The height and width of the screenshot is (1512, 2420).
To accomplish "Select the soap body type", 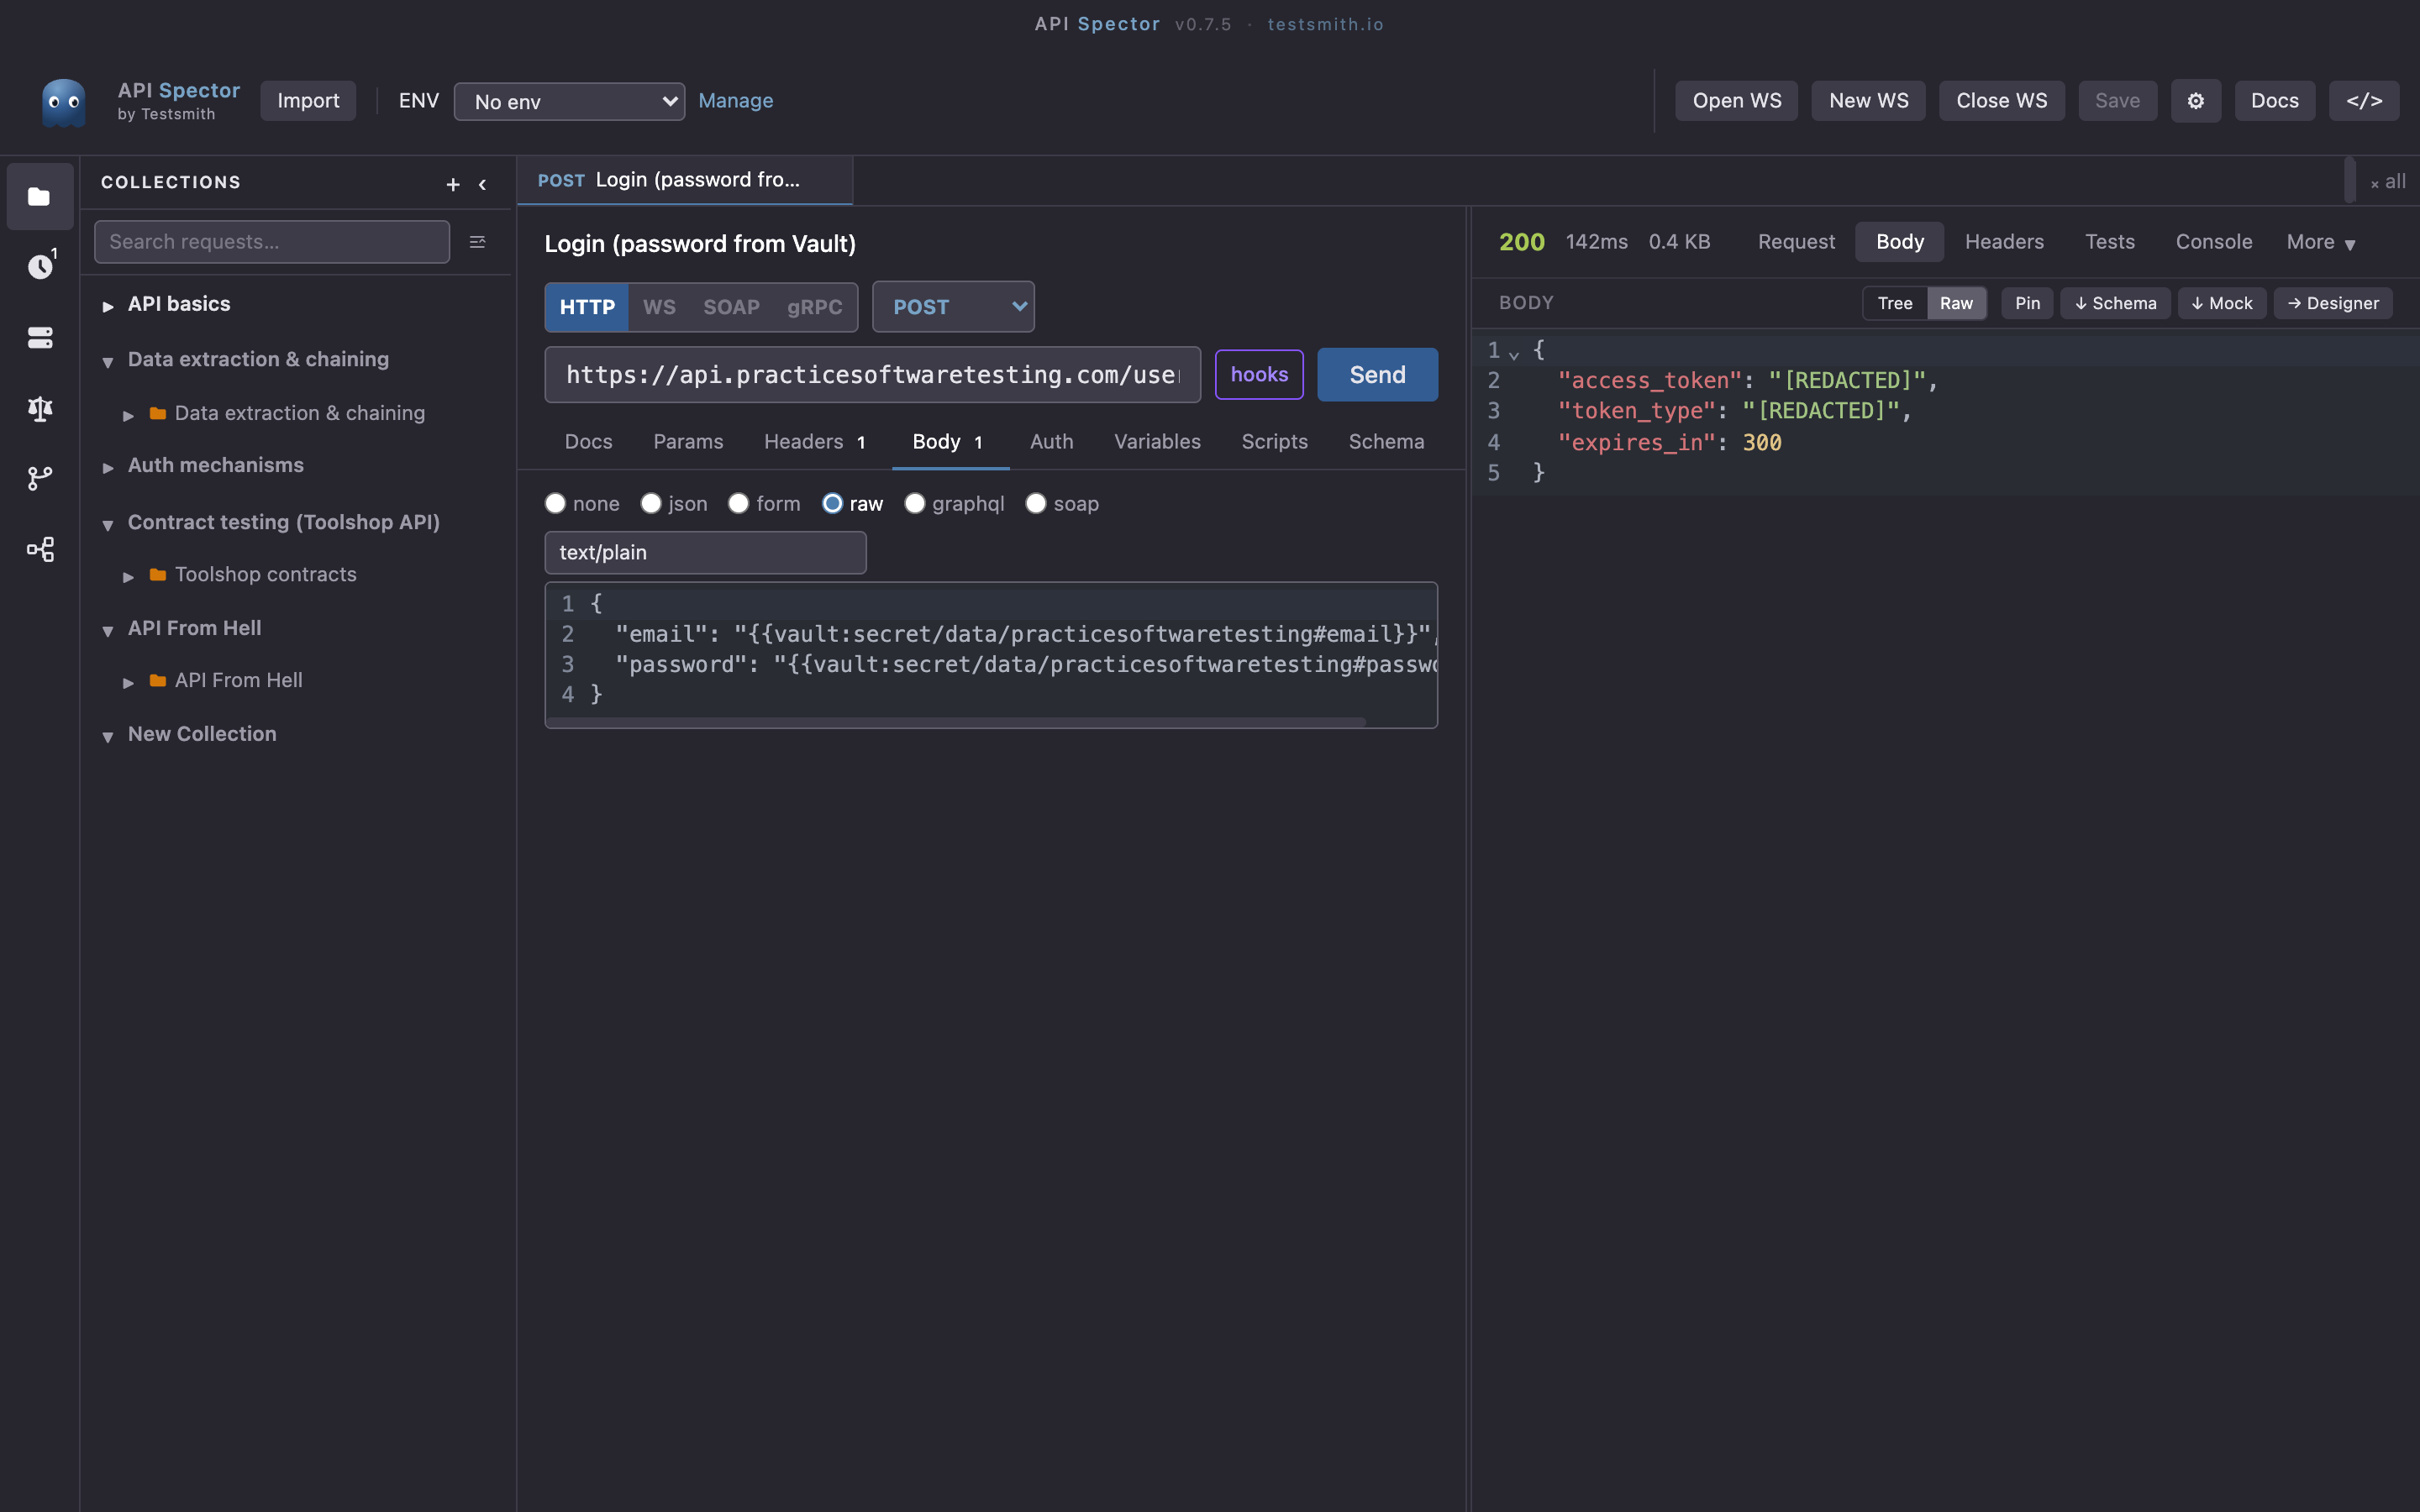I will click(1036, 503).
